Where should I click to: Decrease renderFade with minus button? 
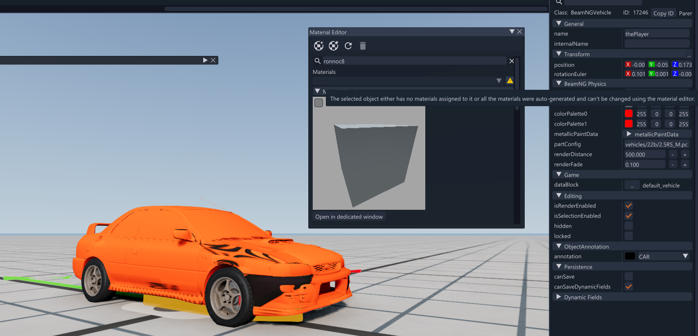[673, 164]
